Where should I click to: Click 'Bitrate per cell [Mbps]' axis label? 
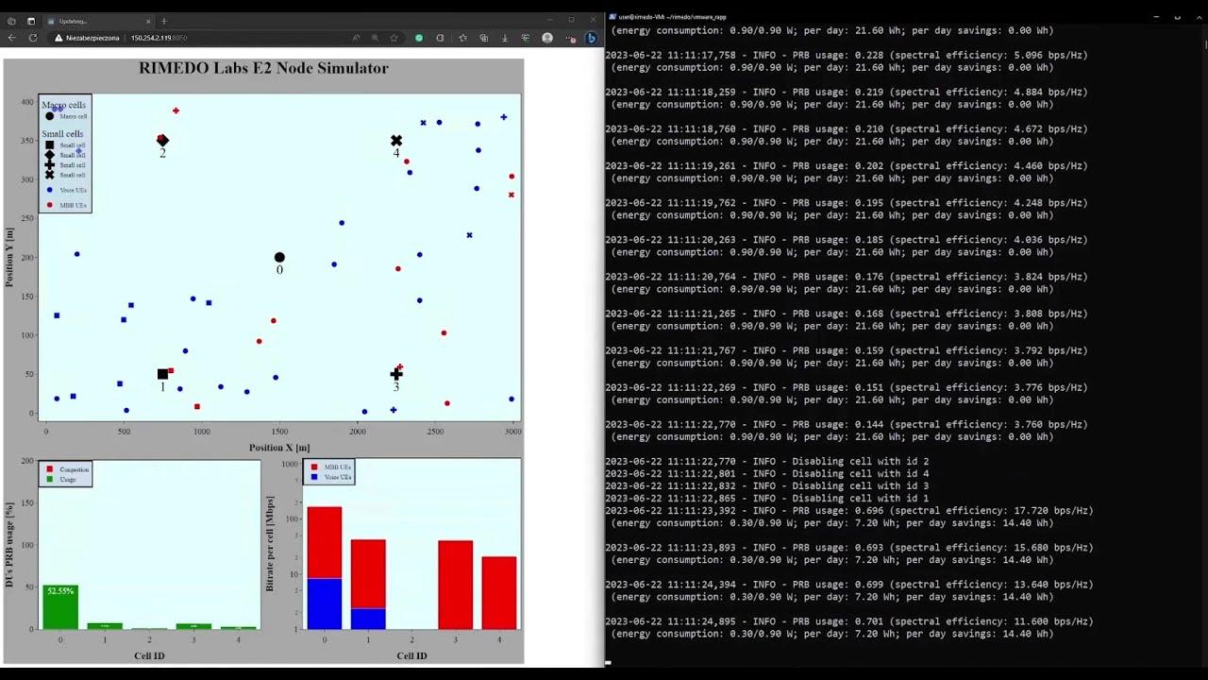click(x=269, y=544)
